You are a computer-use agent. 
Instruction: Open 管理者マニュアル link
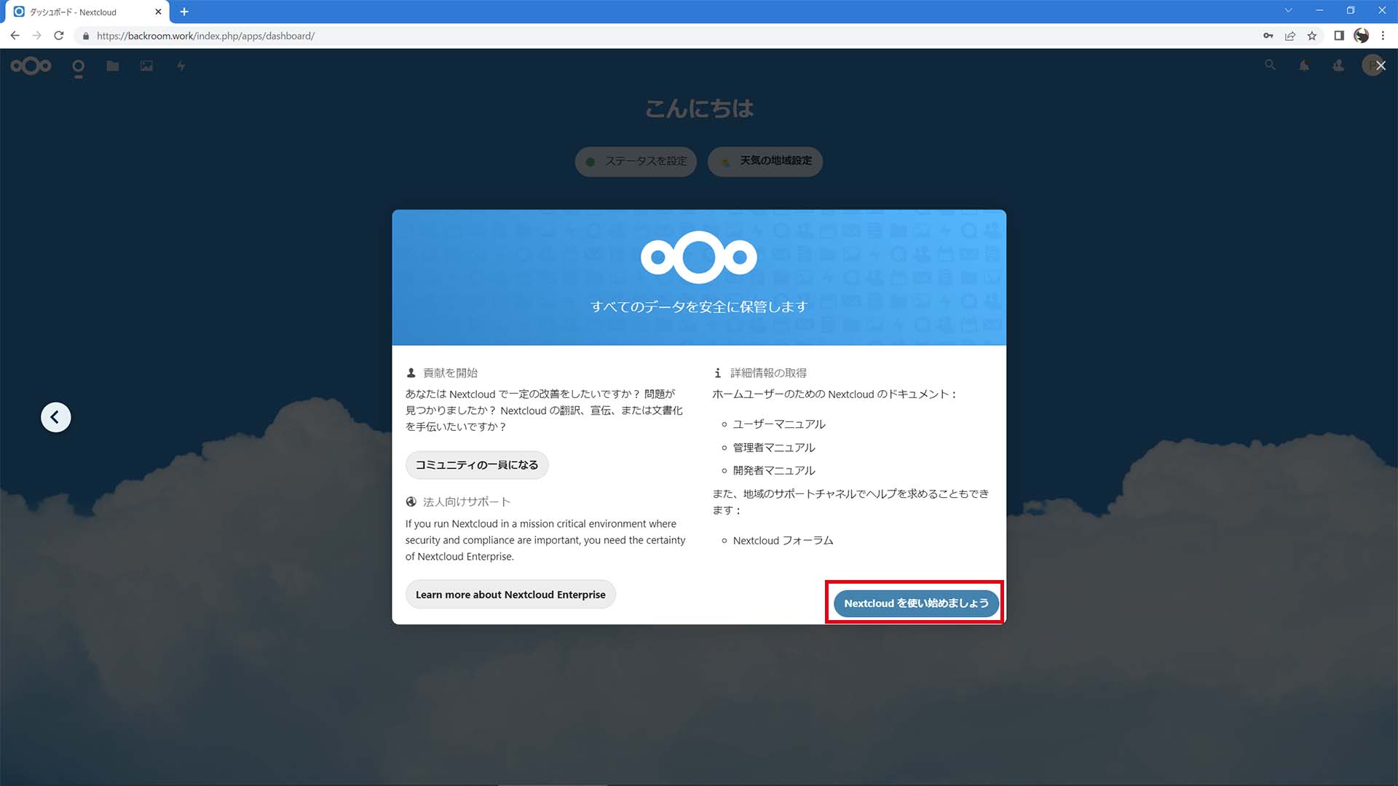click(773, 448)
